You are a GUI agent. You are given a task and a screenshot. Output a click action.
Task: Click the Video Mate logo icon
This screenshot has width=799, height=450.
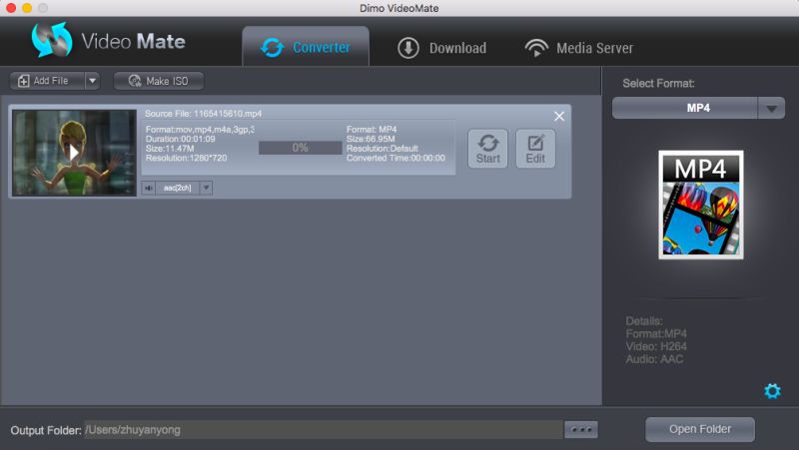[x=52, y=40]
